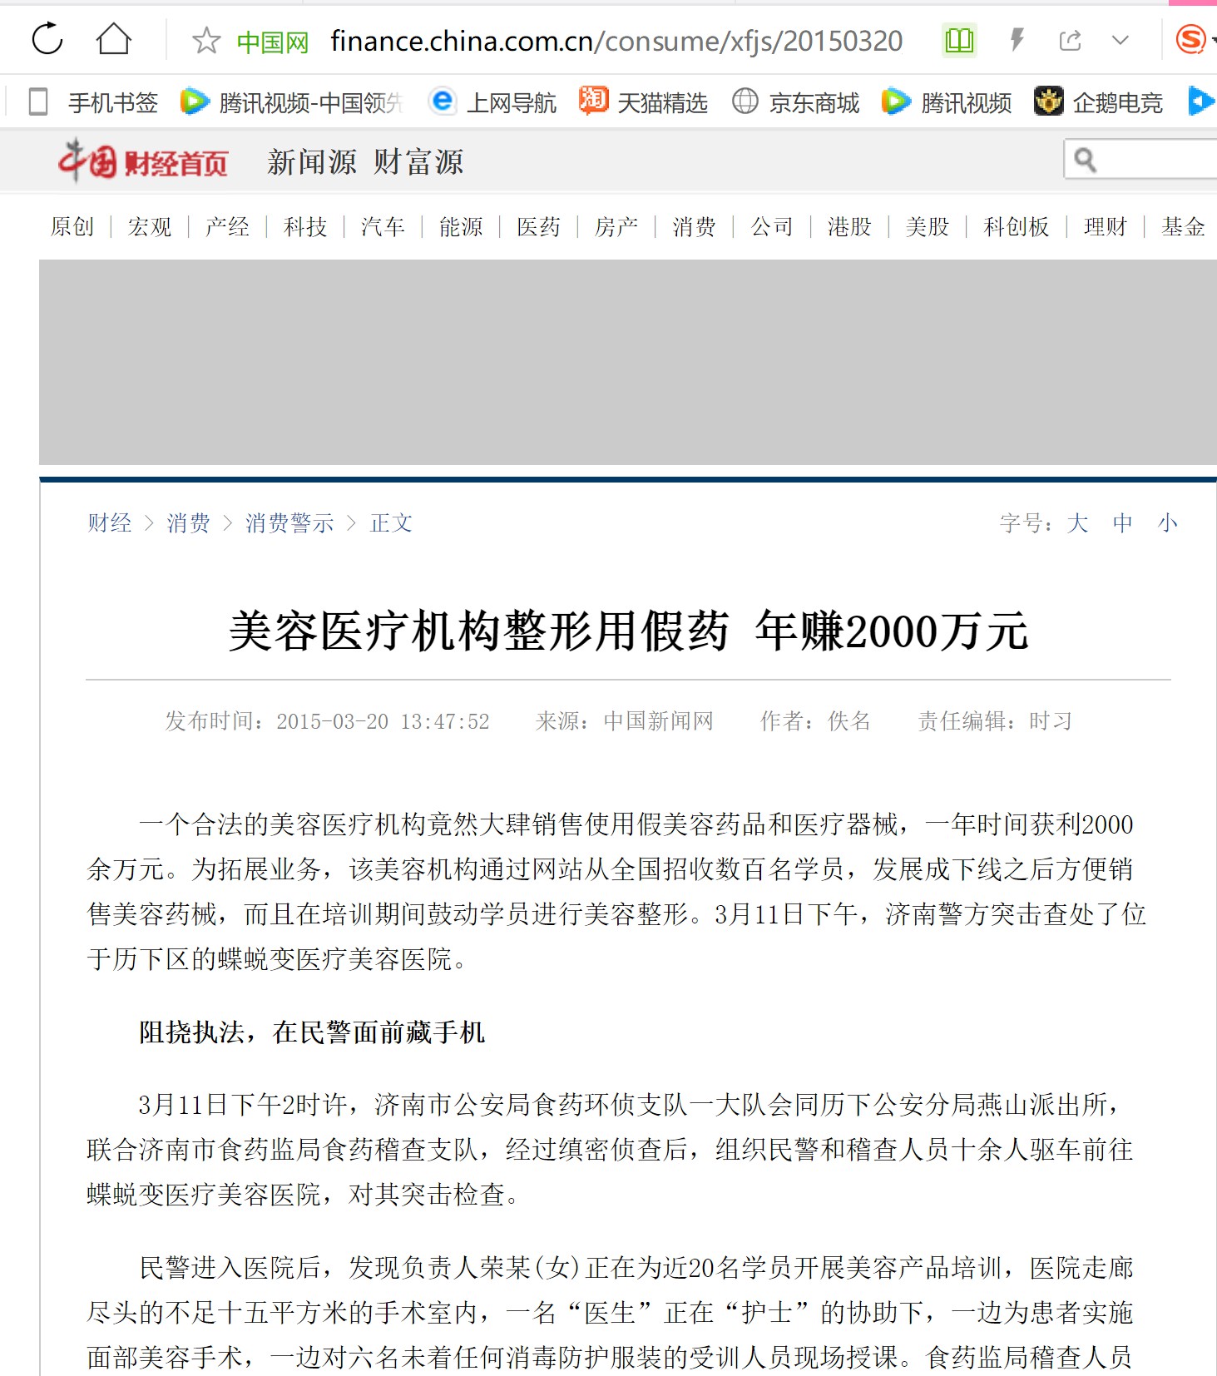Image resolution: width=1217 pixels, height=1376 pixels.
Task: Open the 手机书签 bookmark
Action: click(94, 102)
